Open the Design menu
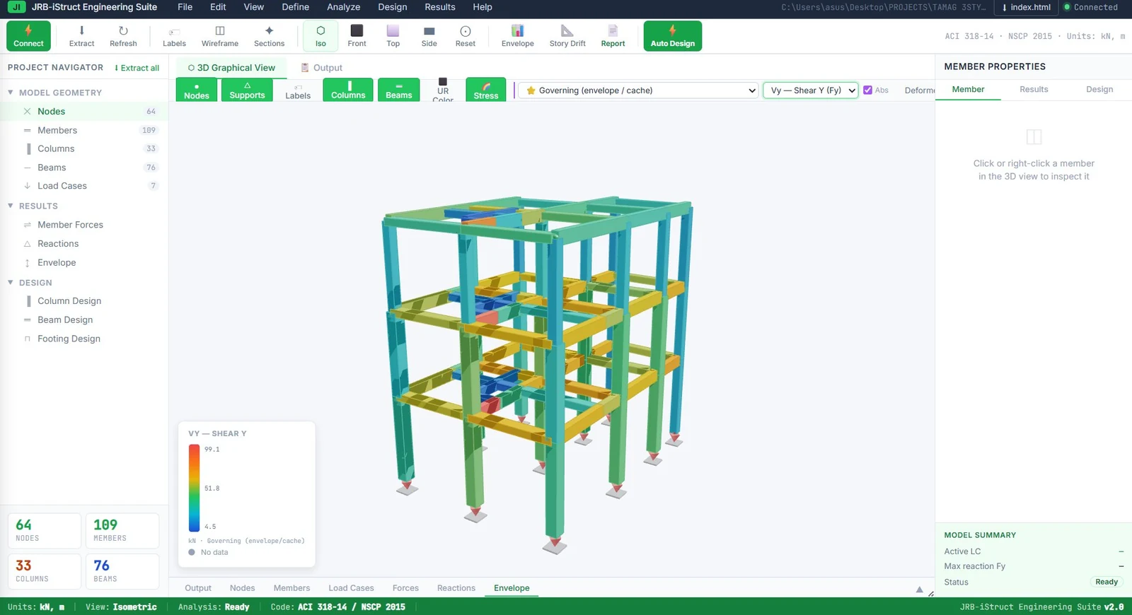The width and height of the screenshot is (1132, 615). [393, 7]
